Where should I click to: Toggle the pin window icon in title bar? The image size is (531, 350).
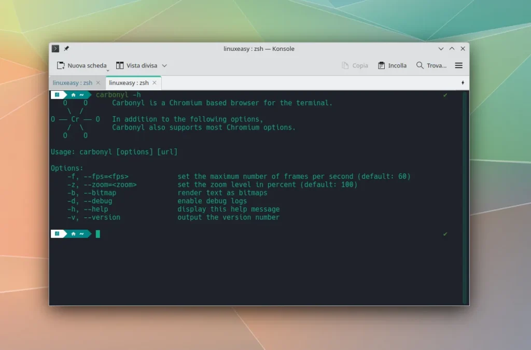[66, 49]
